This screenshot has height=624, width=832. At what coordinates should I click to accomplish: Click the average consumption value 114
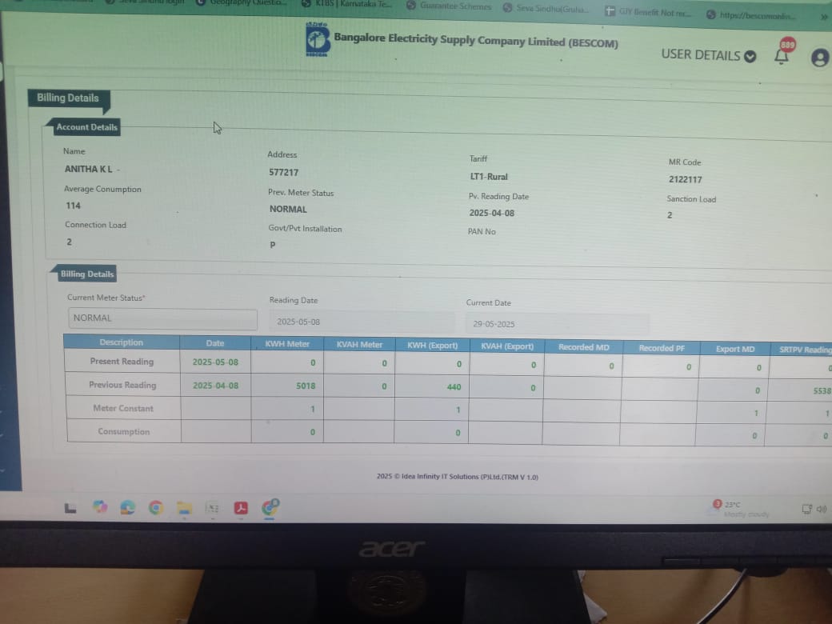tap(74, 206)
